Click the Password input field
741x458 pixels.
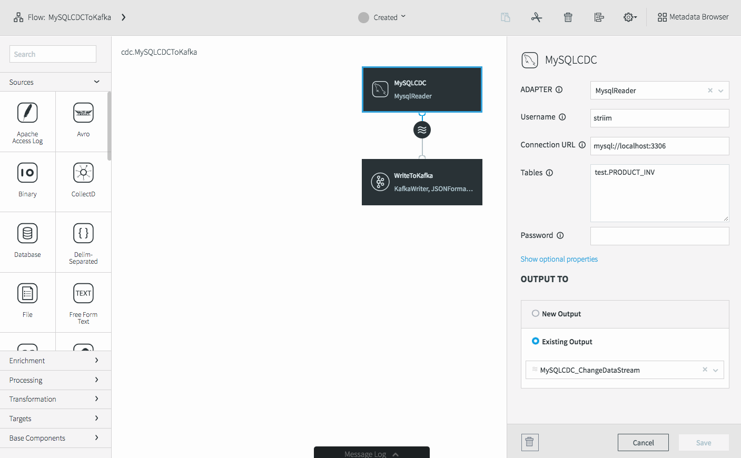click(x=659, y=236)
